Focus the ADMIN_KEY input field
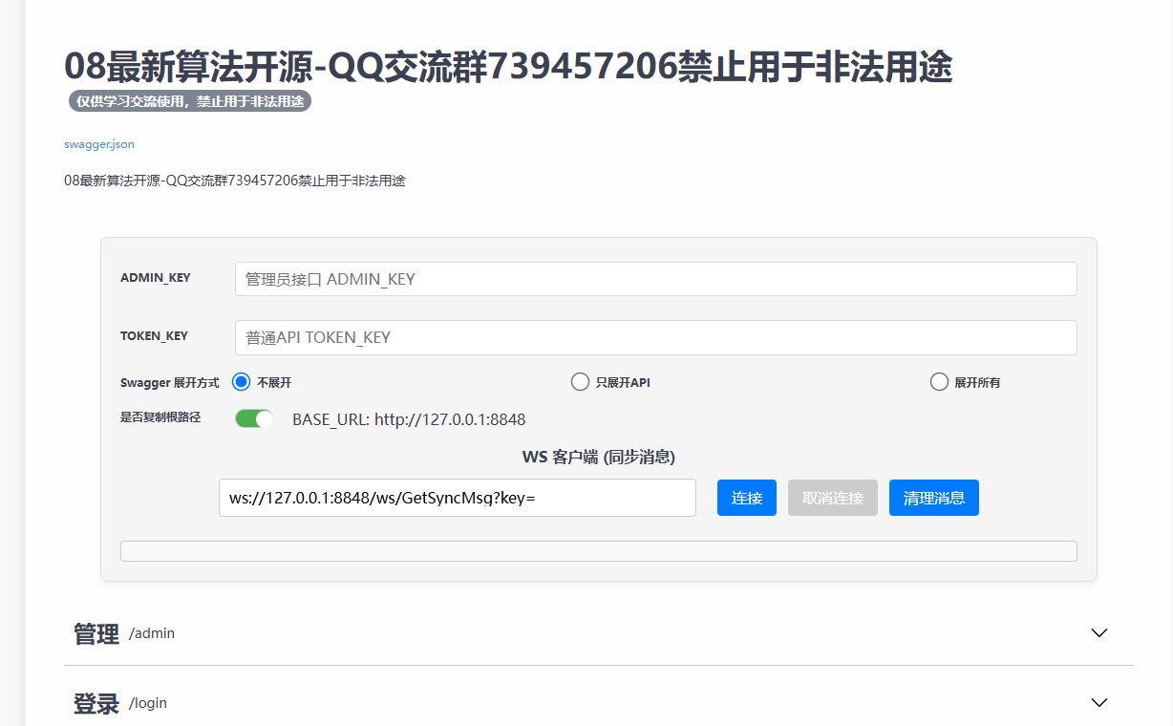1173x726 pixels. [x=655, y=279]
